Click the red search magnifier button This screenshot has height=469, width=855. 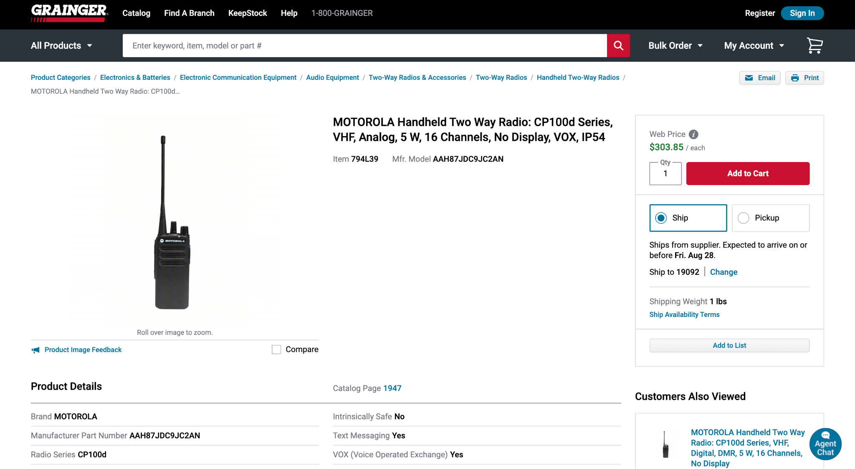(618, 46)
